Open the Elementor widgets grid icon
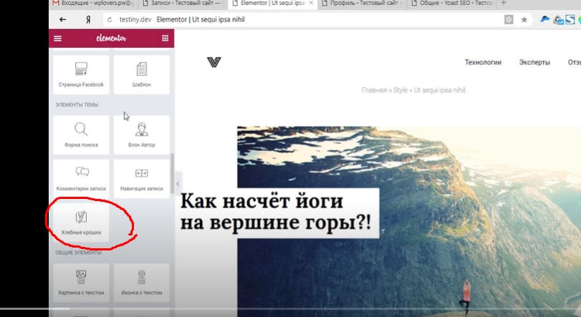This screenshot has width=581, height=317. pos(165,38)
